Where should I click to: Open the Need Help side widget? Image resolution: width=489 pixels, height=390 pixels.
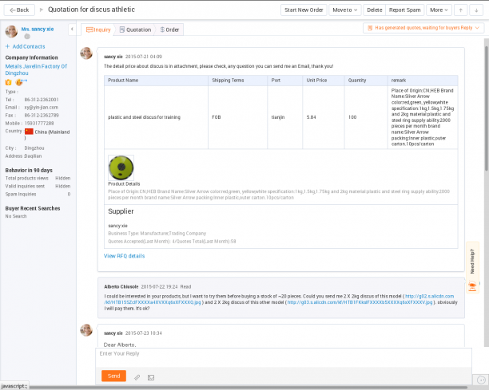(x=472, y=268)
